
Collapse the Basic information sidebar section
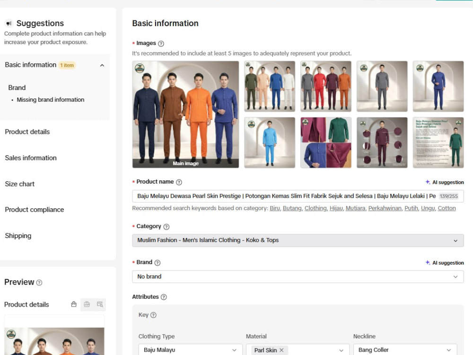(102, 65)
